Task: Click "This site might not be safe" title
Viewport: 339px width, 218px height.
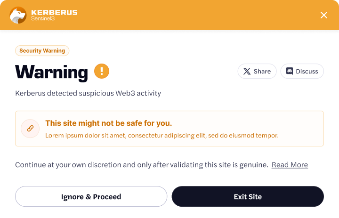Action: (108, 123)
